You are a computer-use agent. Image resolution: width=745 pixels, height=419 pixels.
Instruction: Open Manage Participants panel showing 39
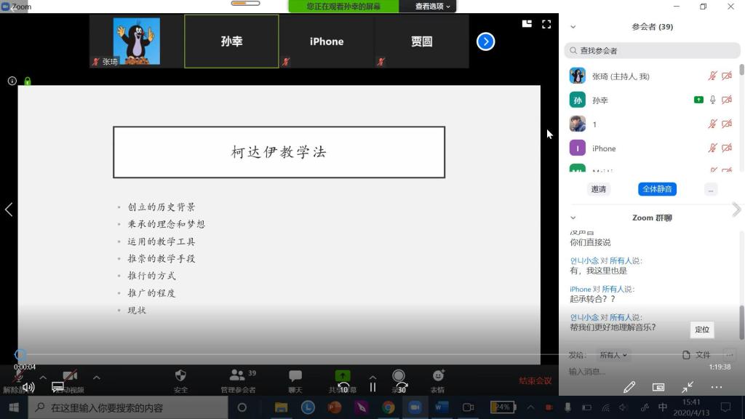coord(238,381)
